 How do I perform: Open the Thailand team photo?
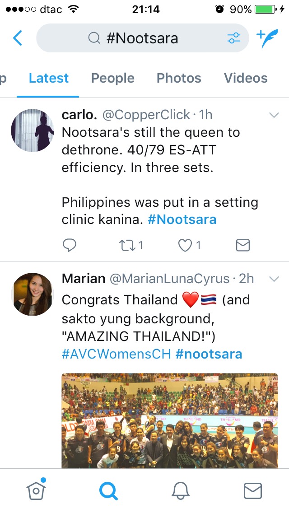click(169, 420)
